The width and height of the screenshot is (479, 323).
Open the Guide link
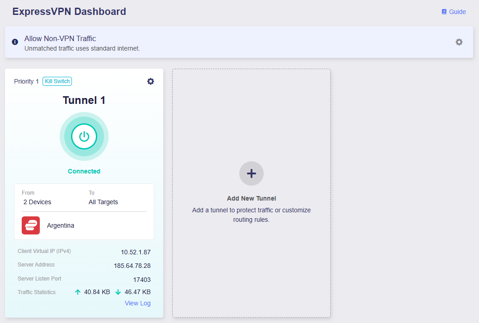pos(454,12)
